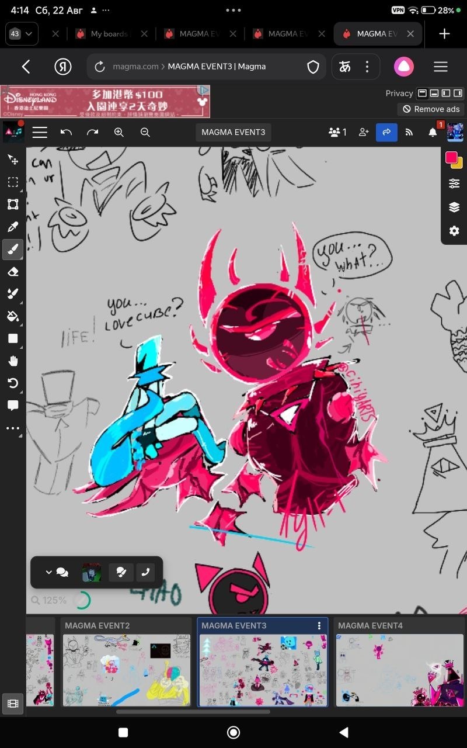Click the MAGMA EVENT3 title button

pos(233,133)
